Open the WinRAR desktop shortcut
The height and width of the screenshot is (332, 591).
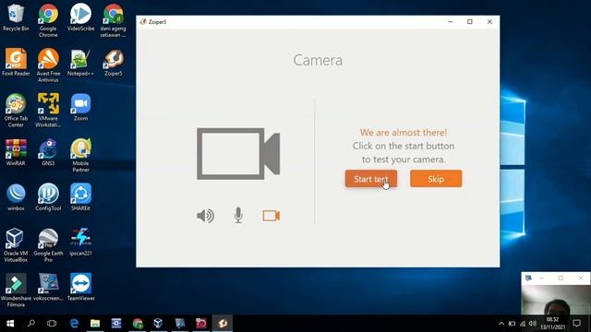coord(16,152)
